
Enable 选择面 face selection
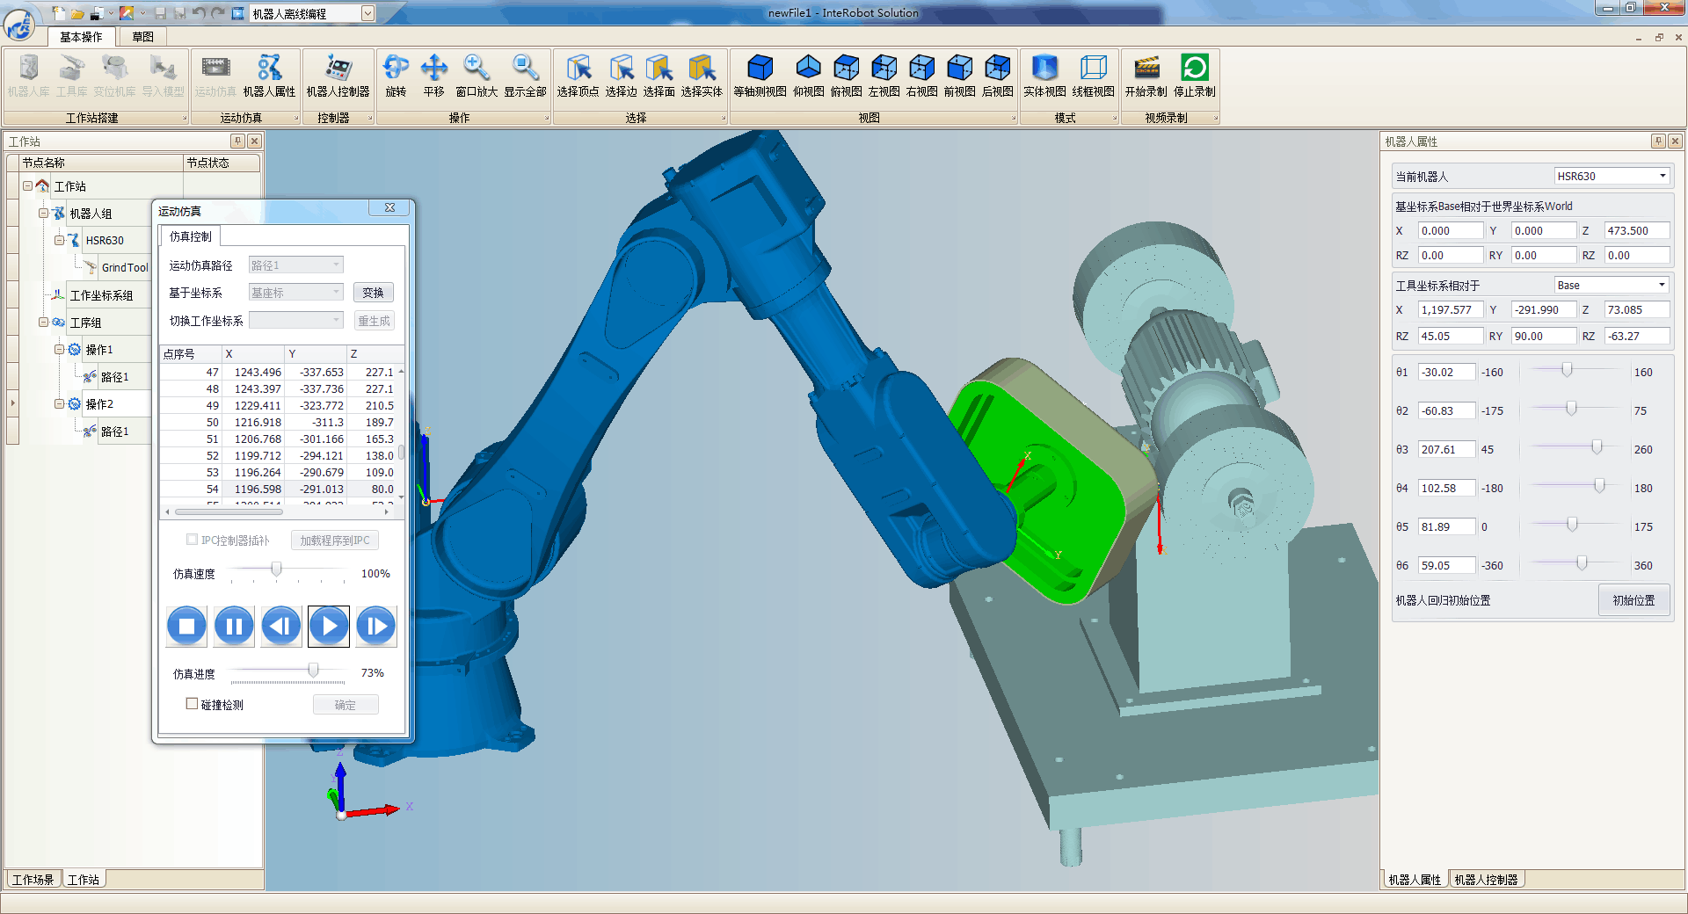point(658,76)
